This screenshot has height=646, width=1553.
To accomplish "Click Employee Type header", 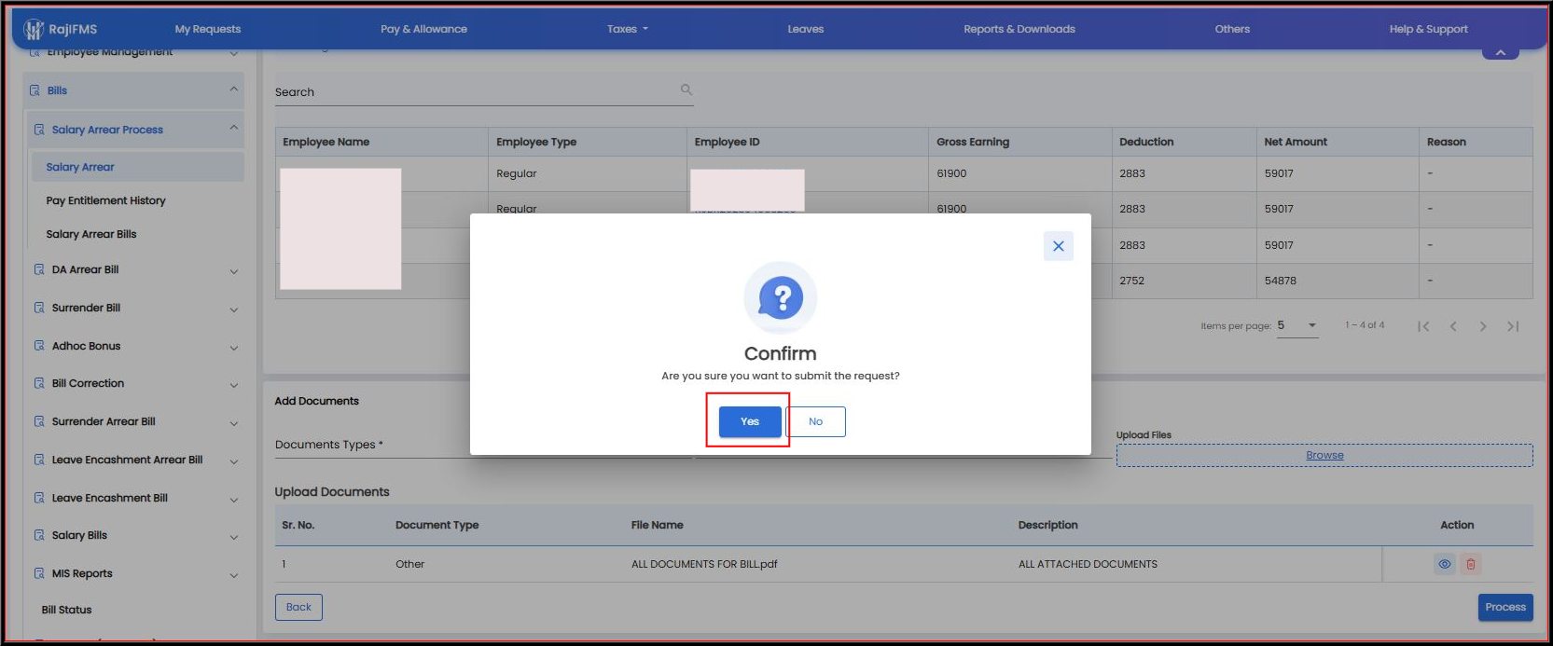I will pos(536,142).
